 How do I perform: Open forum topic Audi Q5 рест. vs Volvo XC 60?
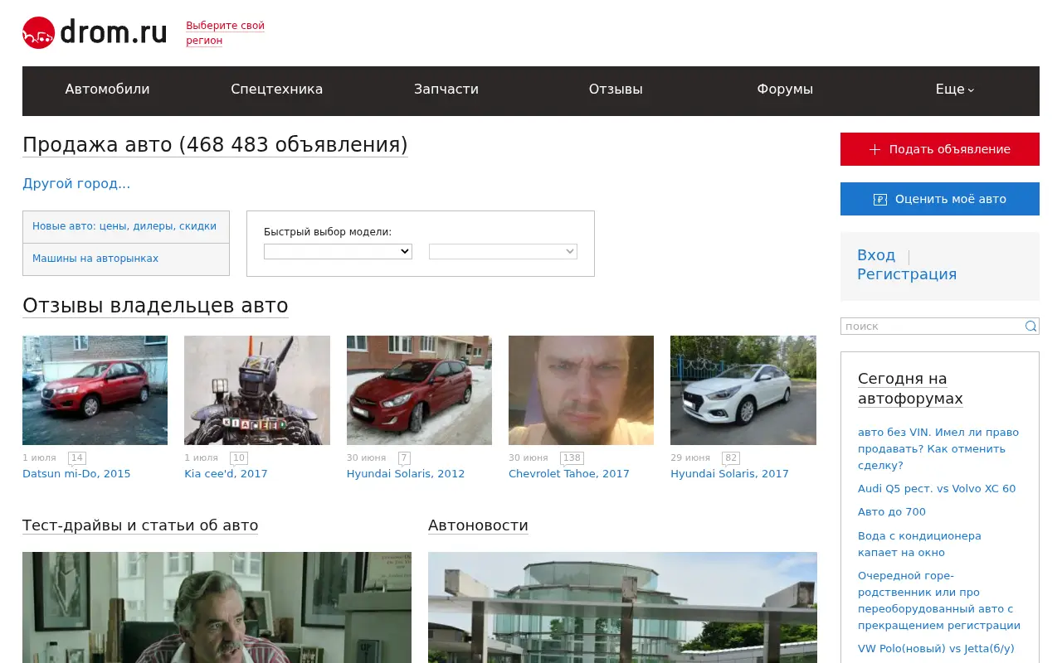pos(937,489)
